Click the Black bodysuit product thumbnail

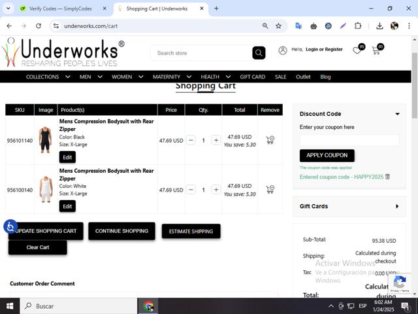point(45,140)
